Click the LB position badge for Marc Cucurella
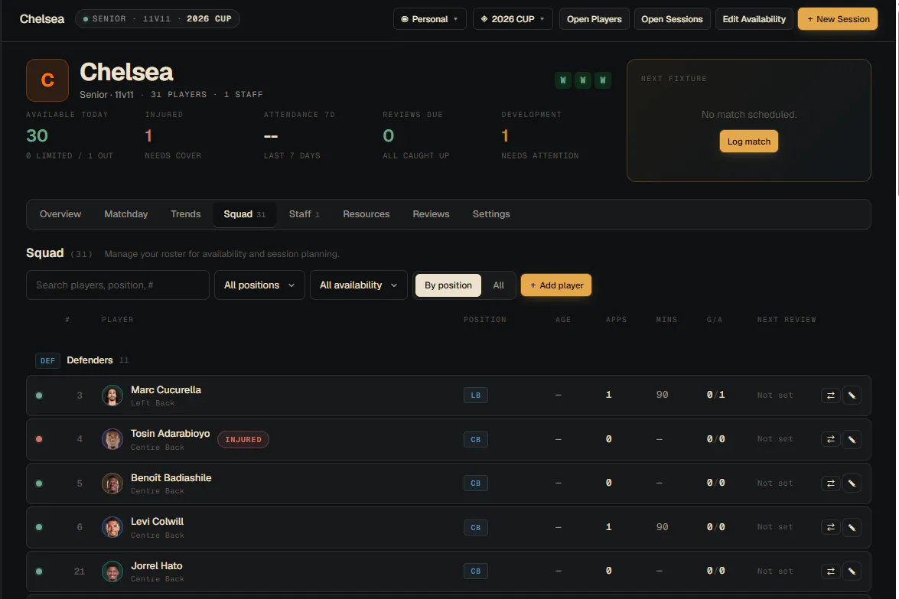 click(475, 396)
